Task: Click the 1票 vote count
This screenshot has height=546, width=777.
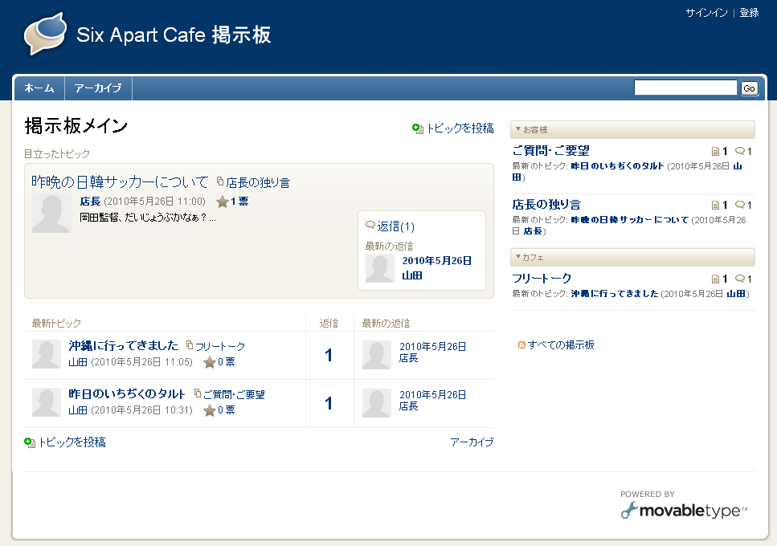Action: tap(239, 202)
